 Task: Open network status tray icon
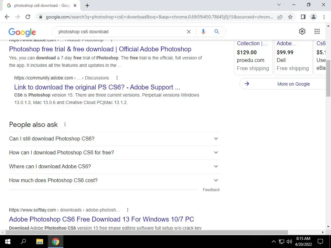[282, 242]
